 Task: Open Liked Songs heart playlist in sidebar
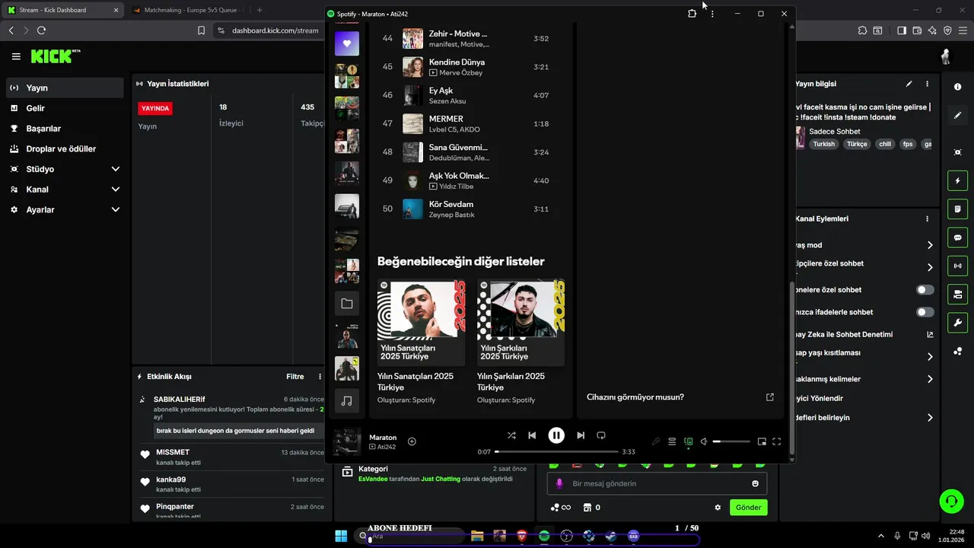coord(347,43)
